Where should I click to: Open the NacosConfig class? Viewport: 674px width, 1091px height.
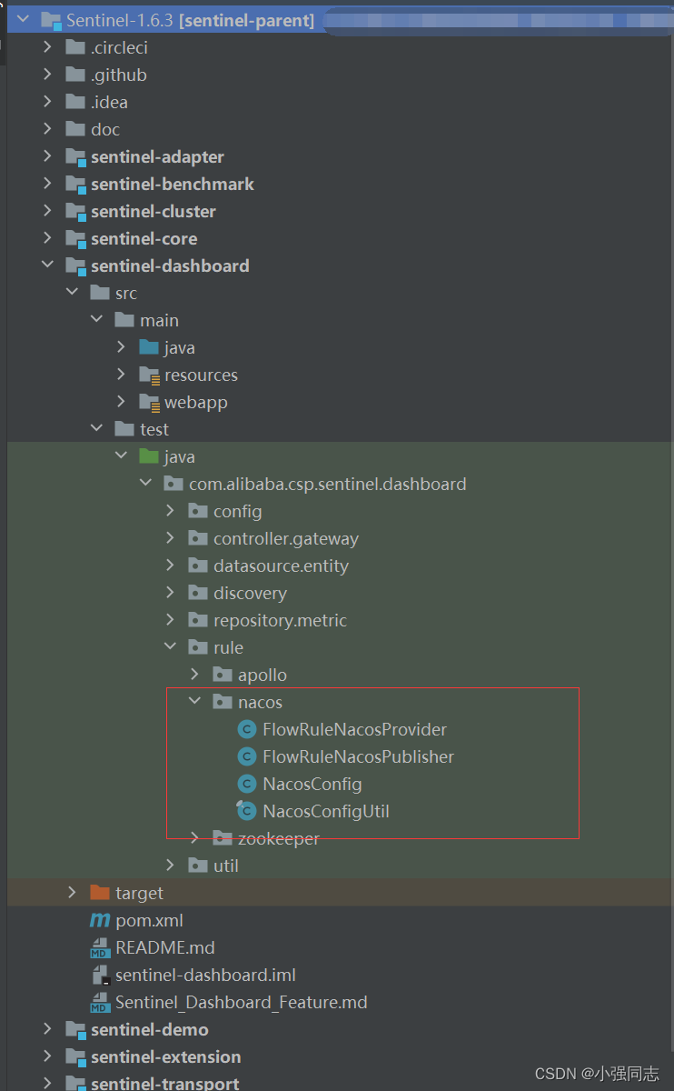pyautogui.click(x=313, y=784)
